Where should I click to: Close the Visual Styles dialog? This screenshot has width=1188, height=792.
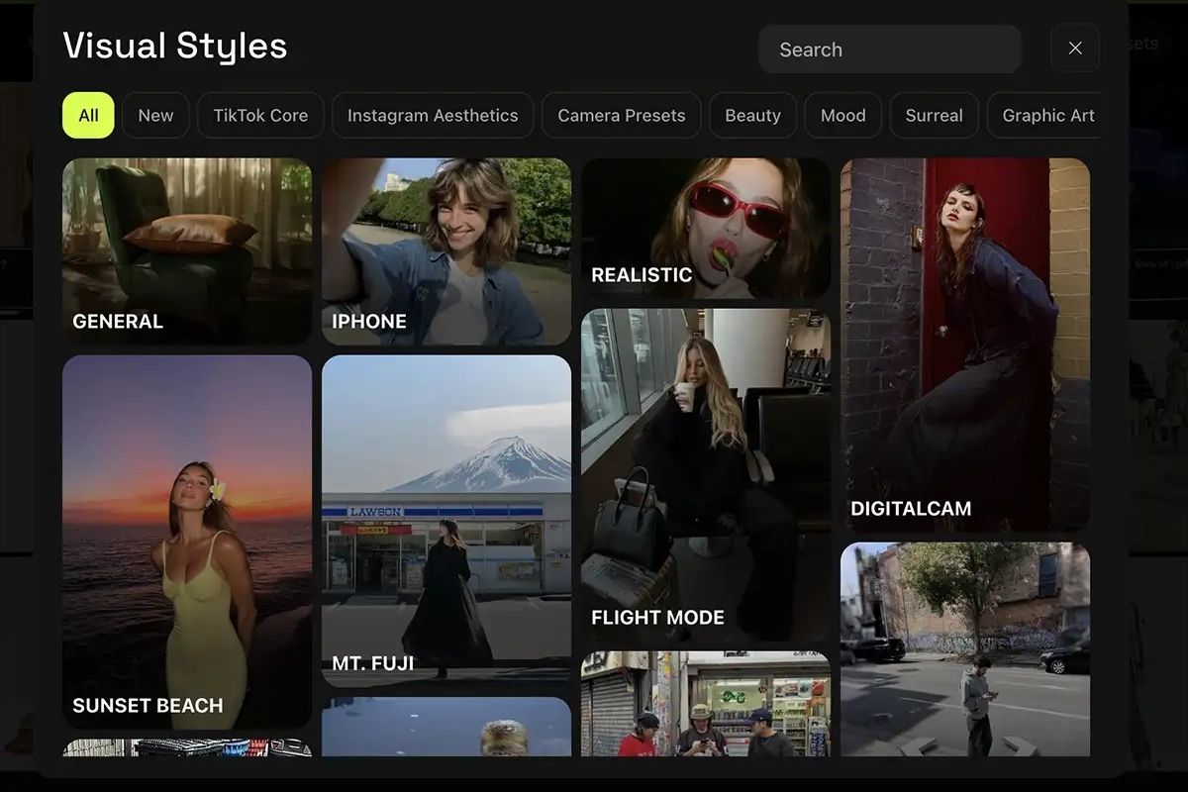point(1075,49)
